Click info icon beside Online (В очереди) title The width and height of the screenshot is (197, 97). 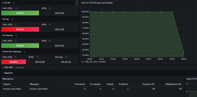click(25, 52)
